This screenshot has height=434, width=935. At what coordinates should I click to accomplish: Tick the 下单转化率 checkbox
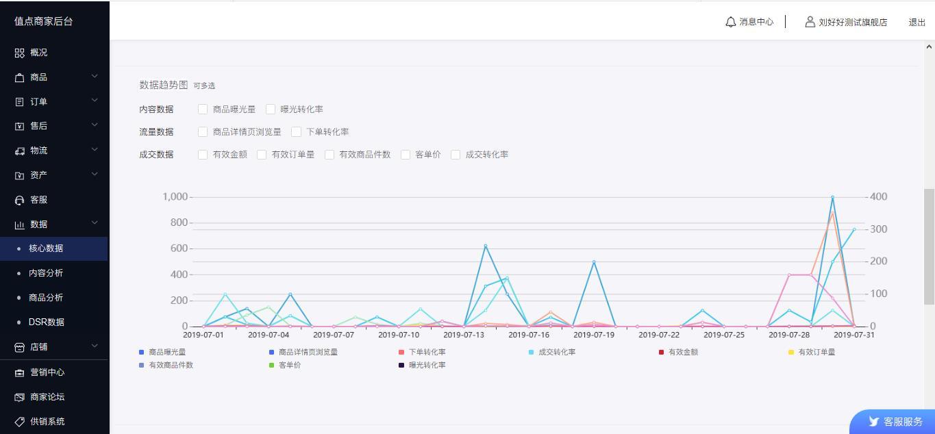pyautogui.click(x=296, y=131)
